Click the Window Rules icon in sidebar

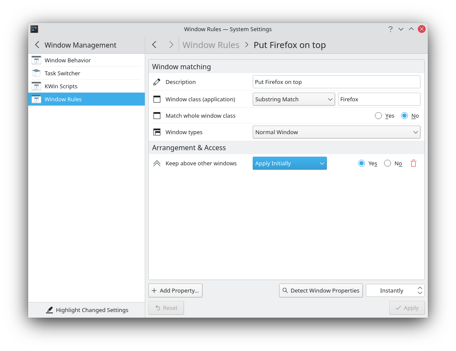36,99
